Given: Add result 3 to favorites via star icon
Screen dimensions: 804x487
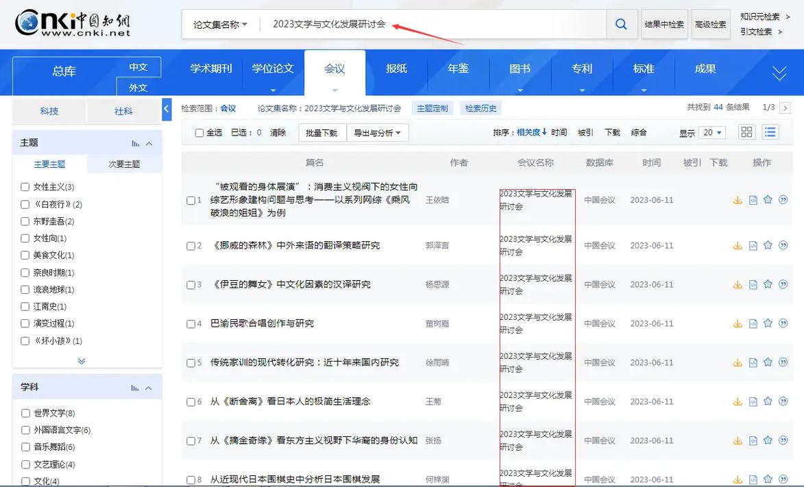Looking at the screenshot, I should click(x=768, y=284).
